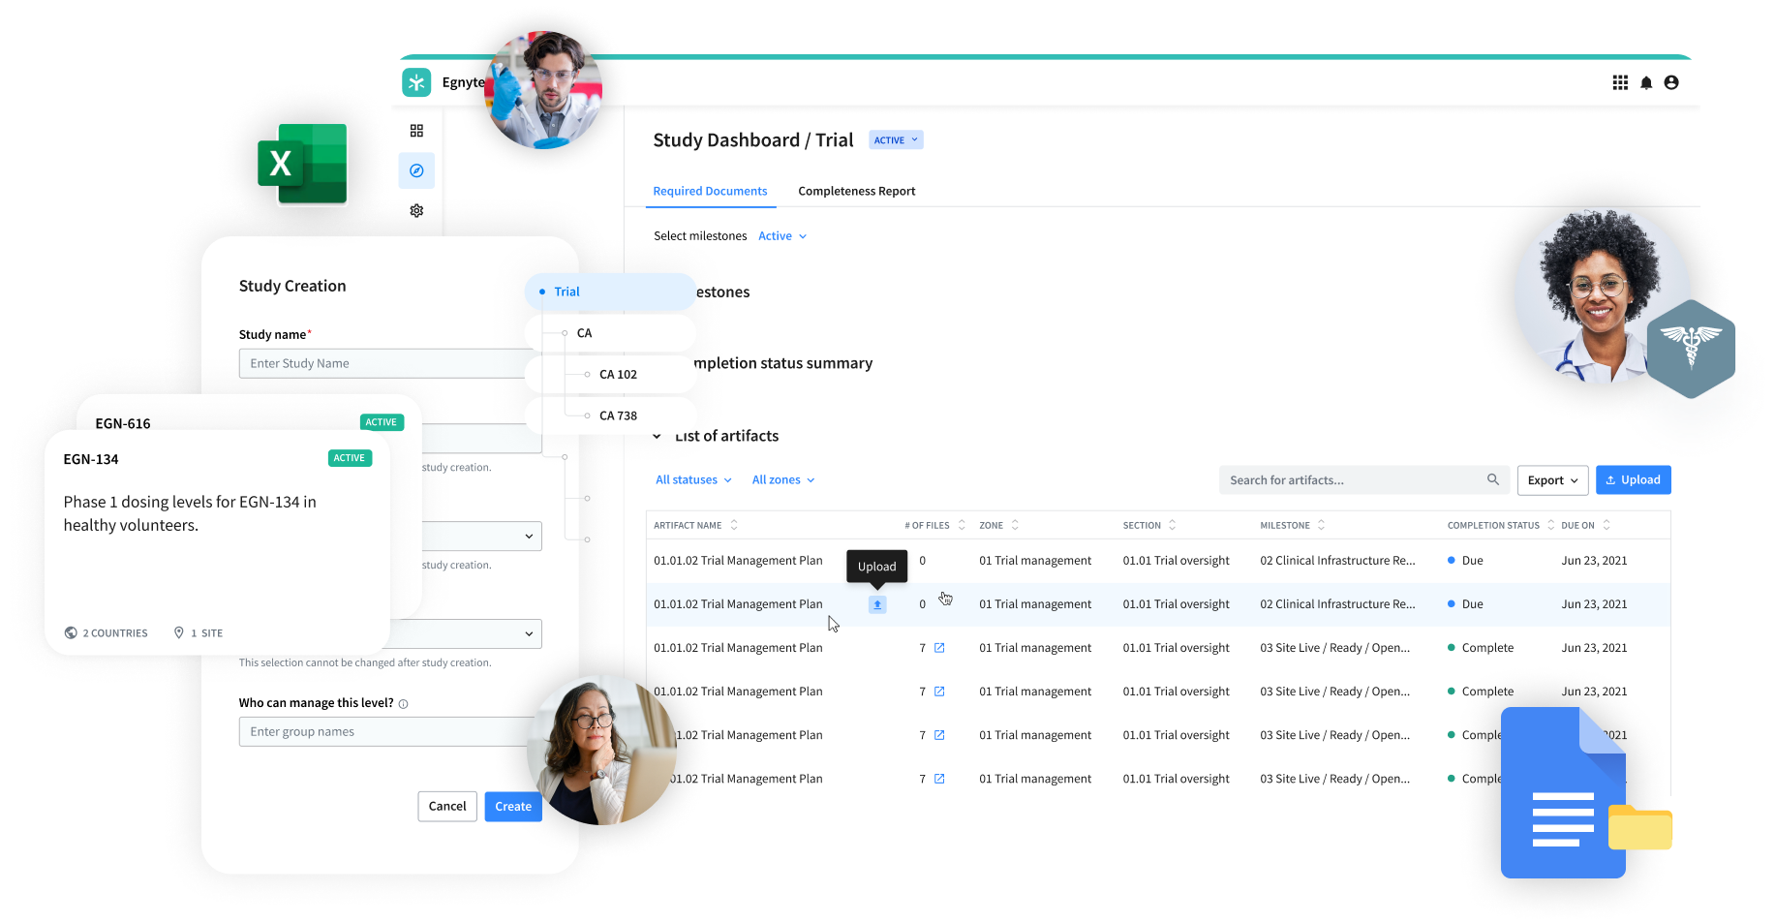Click the blue upload icon in highlighted row
The image size is (1775, 923).
(x=877, y=604)
